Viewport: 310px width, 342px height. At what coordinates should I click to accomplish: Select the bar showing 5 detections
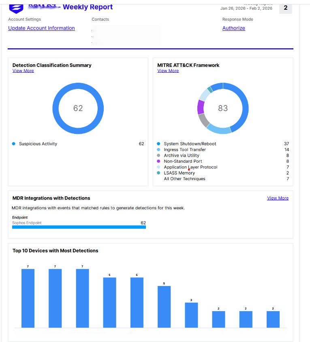164,307
